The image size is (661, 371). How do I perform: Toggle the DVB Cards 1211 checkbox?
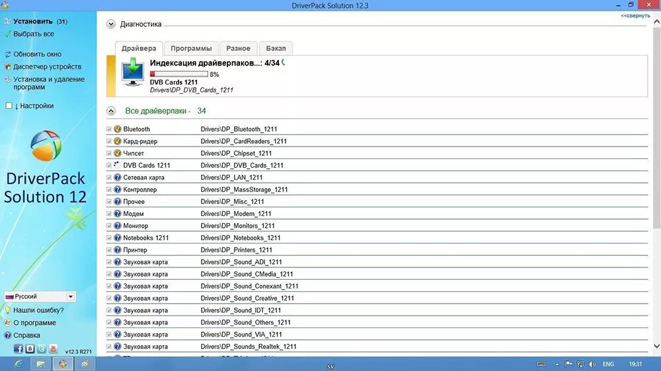point(109,166)
